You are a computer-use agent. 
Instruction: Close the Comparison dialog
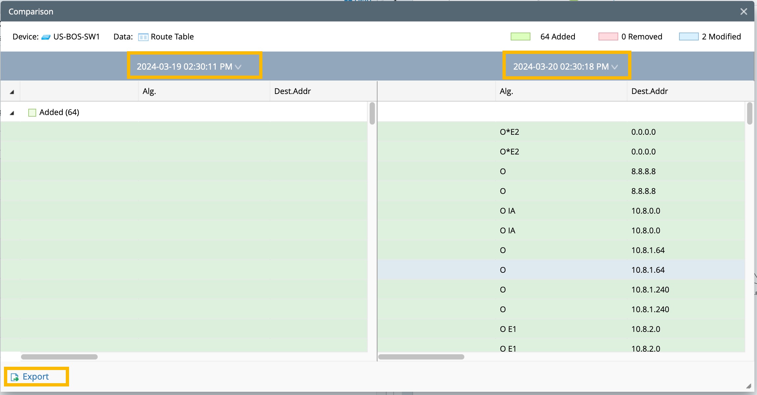point(744,12)
